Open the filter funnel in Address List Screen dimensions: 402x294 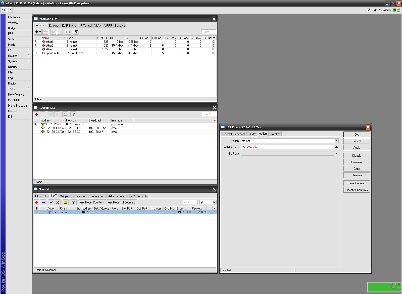coord(73,114)
